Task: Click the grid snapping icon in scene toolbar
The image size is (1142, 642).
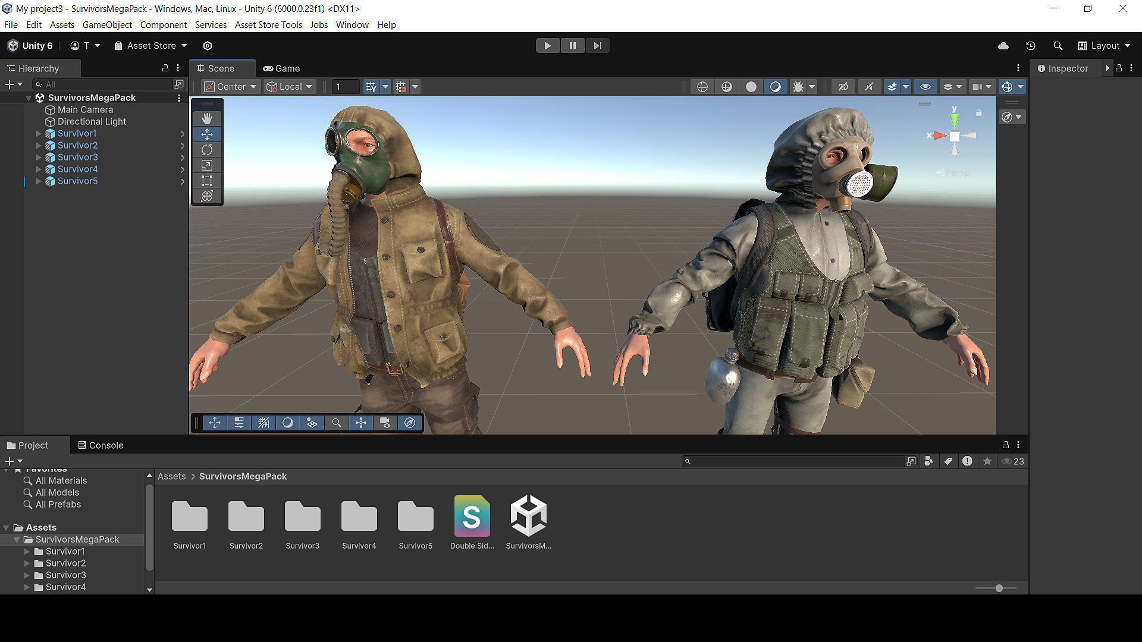Action: (x=371, y=87)
